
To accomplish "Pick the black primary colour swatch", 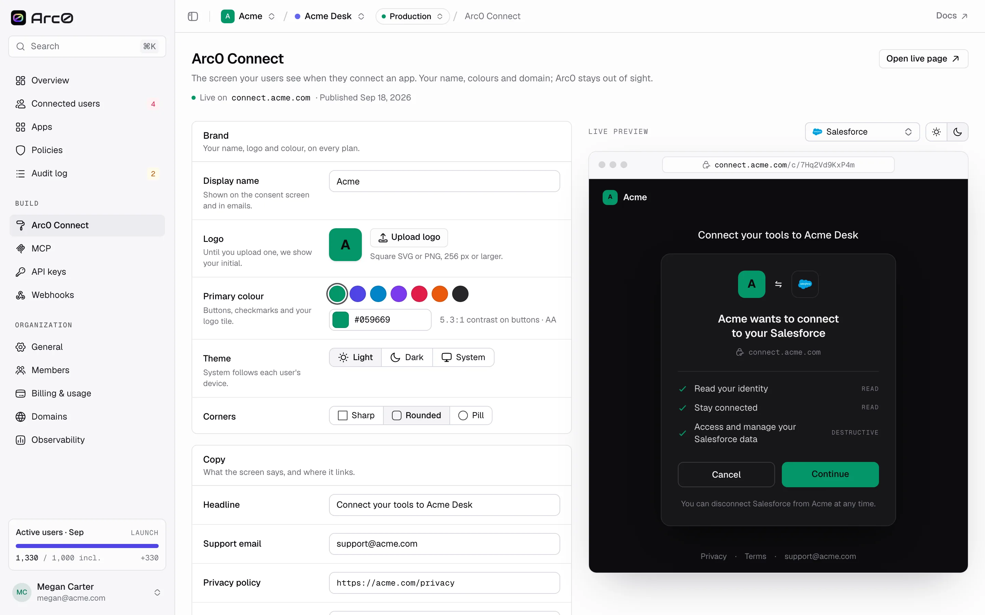I will pos(460,294).
